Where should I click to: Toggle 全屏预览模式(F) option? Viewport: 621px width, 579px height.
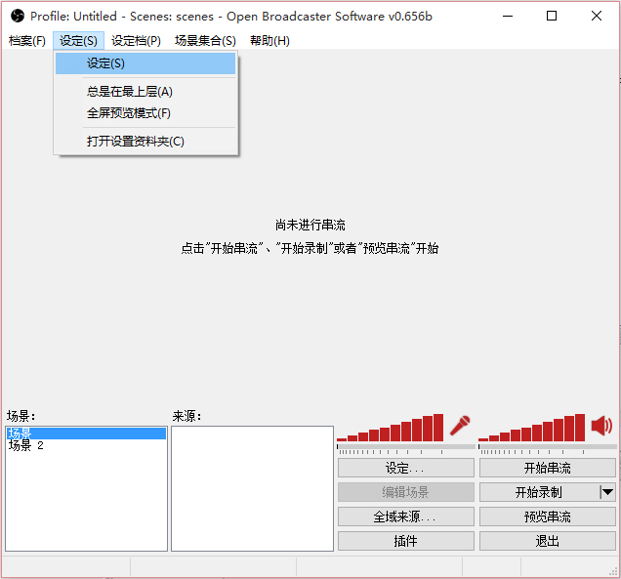click(x=145, y=113)
